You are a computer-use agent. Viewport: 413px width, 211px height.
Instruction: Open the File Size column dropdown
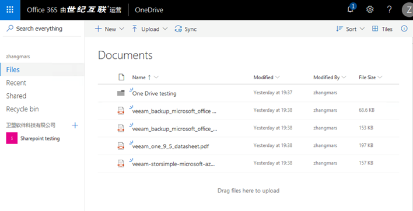(380, 78)
